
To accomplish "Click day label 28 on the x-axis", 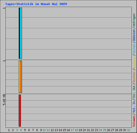I will coord(116,130).
